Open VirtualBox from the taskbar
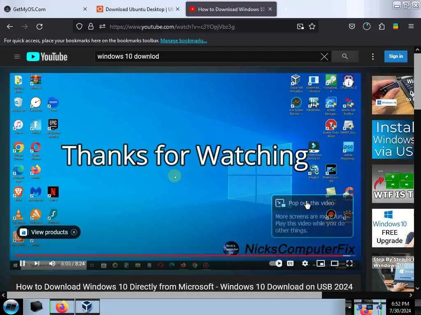 click(87, 307)
